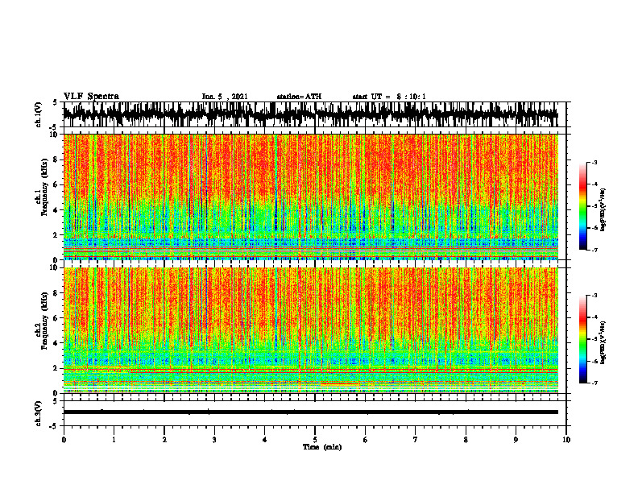
Task: Click the 8 kHz tick of ch.1 spectrogram
Action: click(56, 159)
